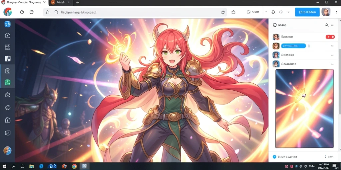
Task: Open the three-dot menu in the side panel header
Action: [x=333, y=25]
